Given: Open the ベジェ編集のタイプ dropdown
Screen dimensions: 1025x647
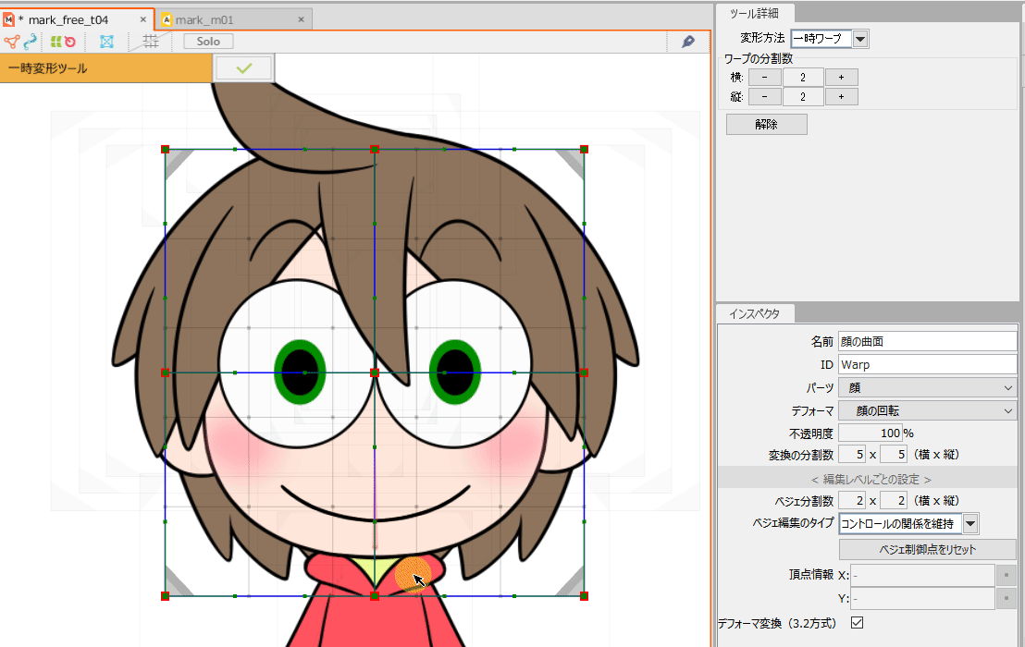Looking at the screenshot, I should [x=970, y=525].
